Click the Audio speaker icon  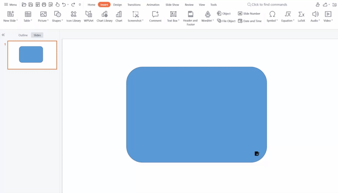pos(315,14)
